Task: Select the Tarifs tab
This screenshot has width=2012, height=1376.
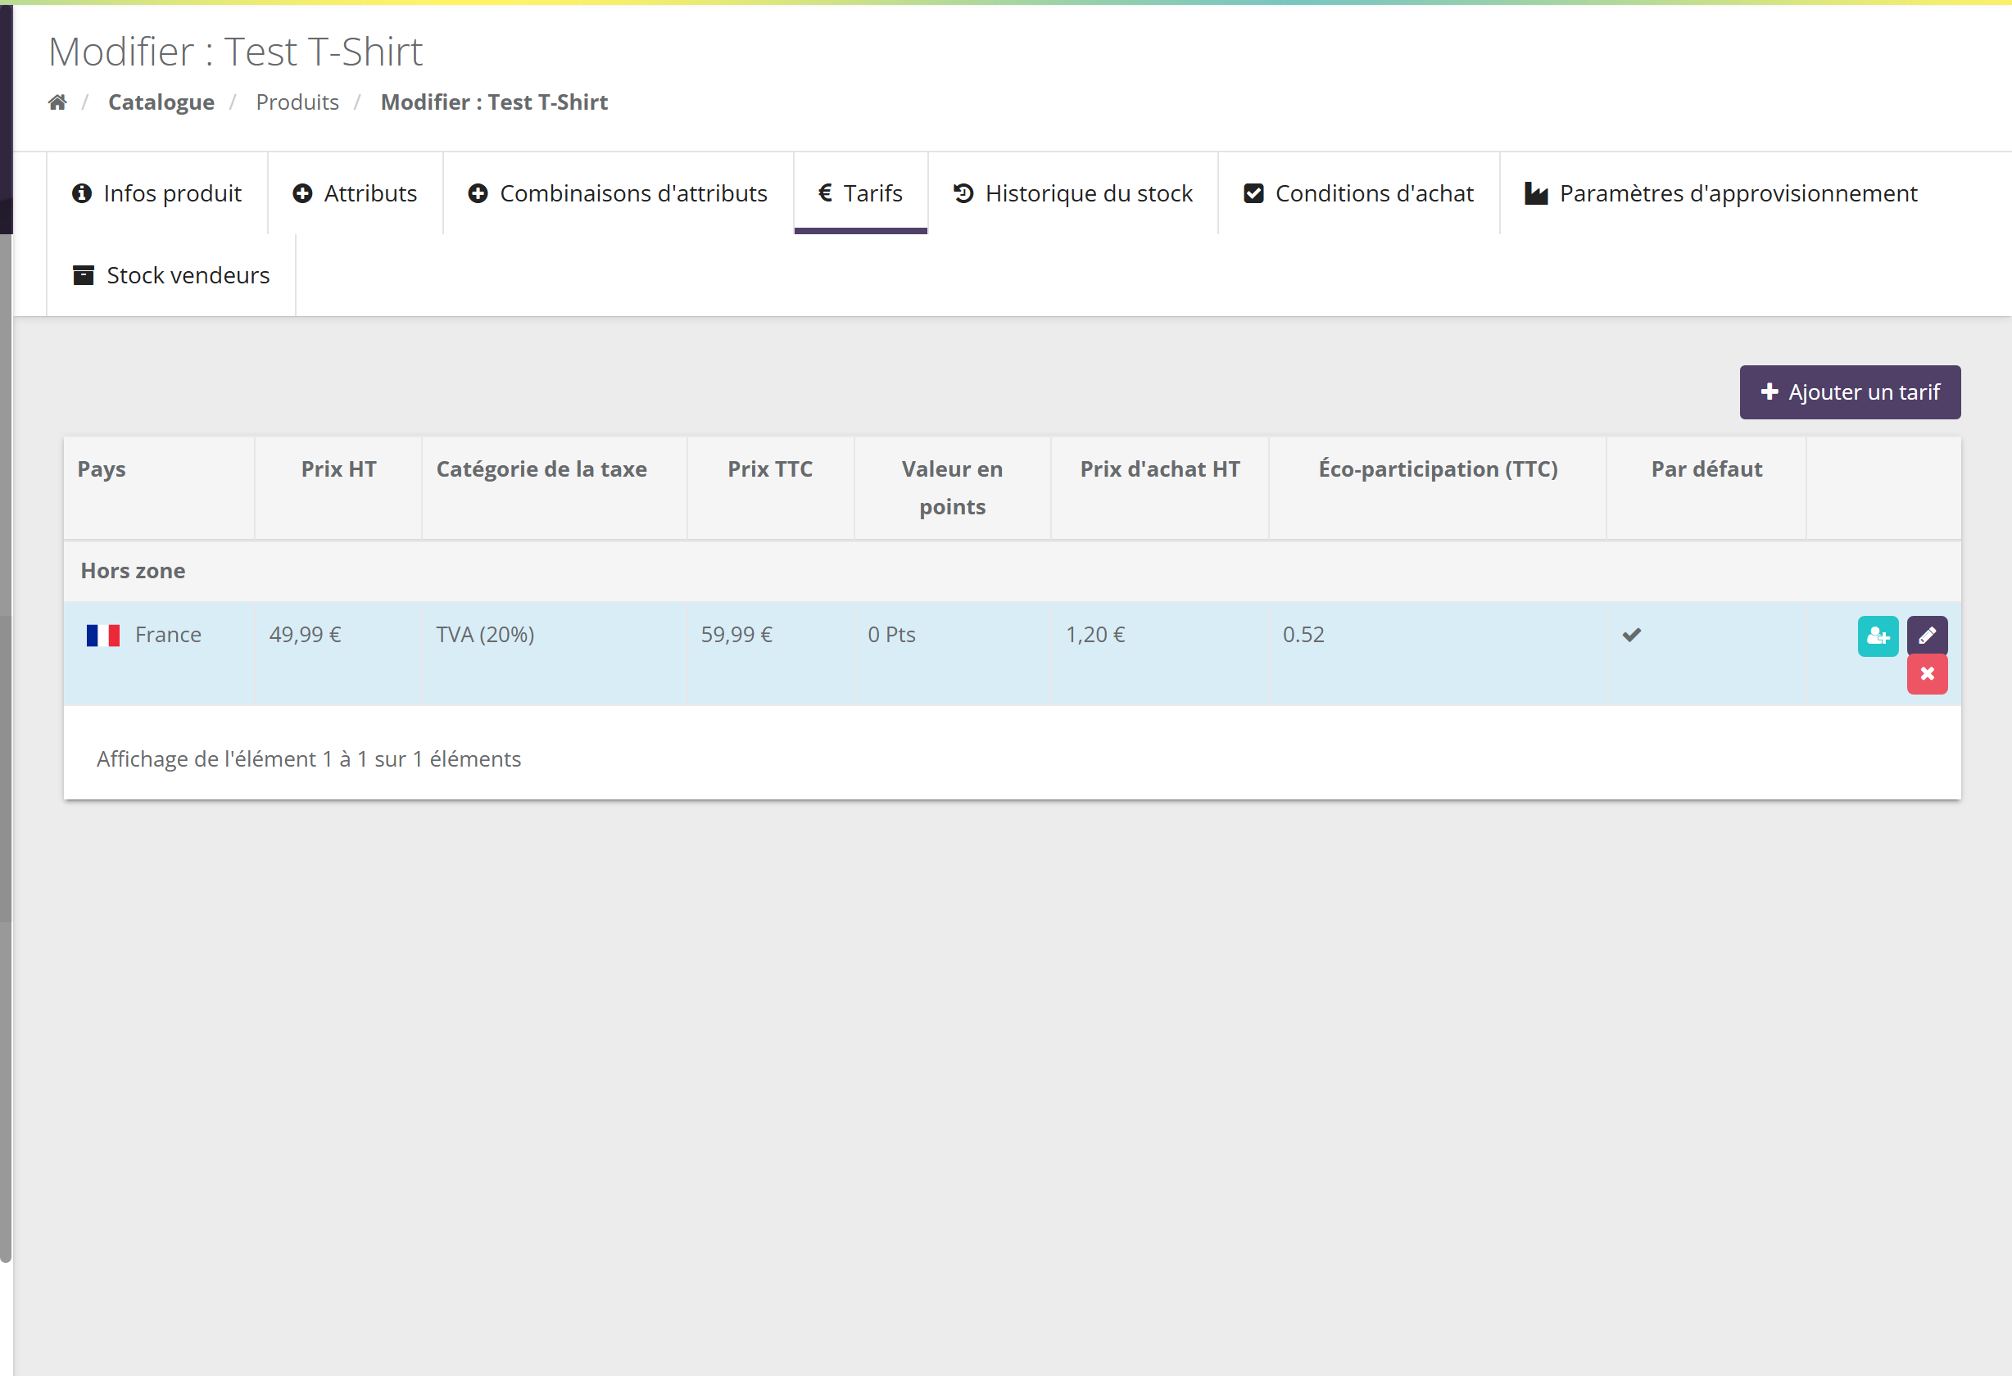Action: coord(860,193)
